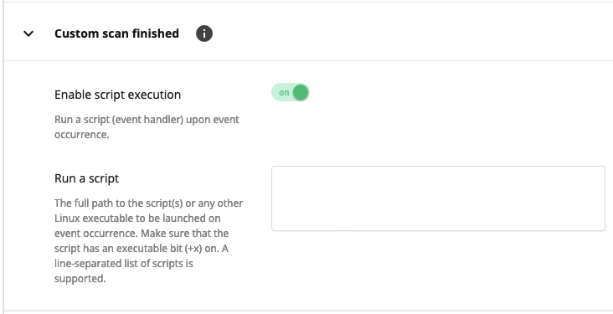The height and width of the screenshot is (314, 613).
Task: Click the event handler description under Enable script execution
Action: point(147,126)
